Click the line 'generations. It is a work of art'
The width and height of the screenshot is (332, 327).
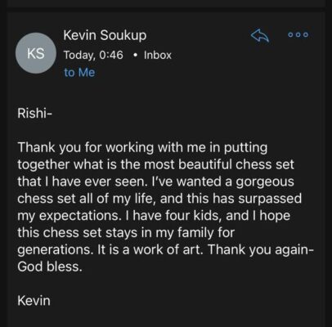(x=166, y=249)
